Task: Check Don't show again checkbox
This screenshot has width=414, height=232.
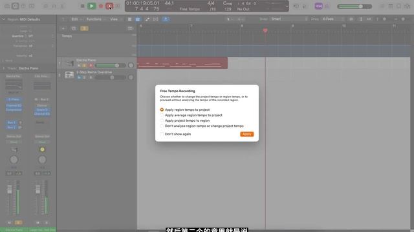Action: [162, 134]
